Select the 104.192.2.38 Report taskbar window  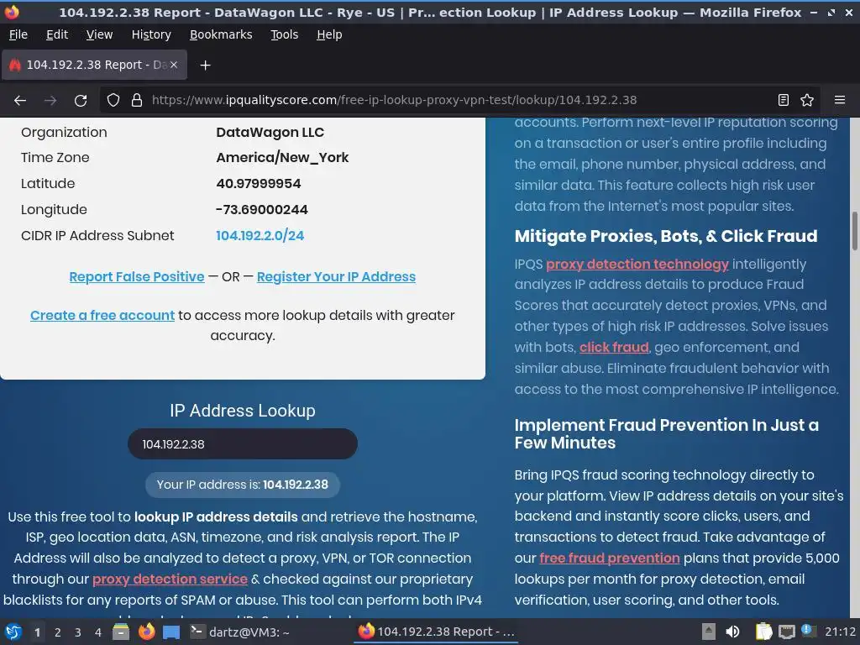point(437,632)
